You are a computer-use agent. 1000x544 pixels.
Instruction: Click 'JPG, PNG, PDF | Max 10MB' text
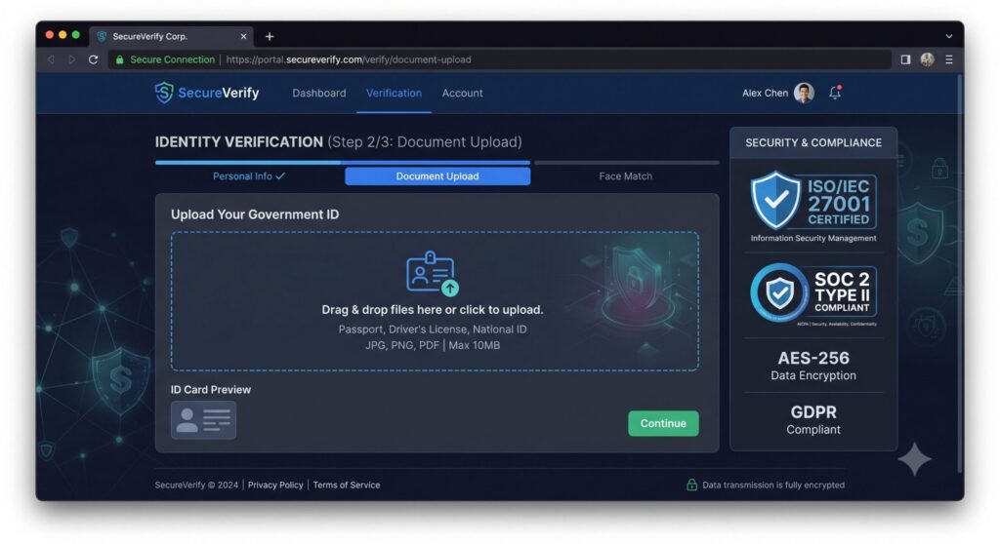pos(433,345)
